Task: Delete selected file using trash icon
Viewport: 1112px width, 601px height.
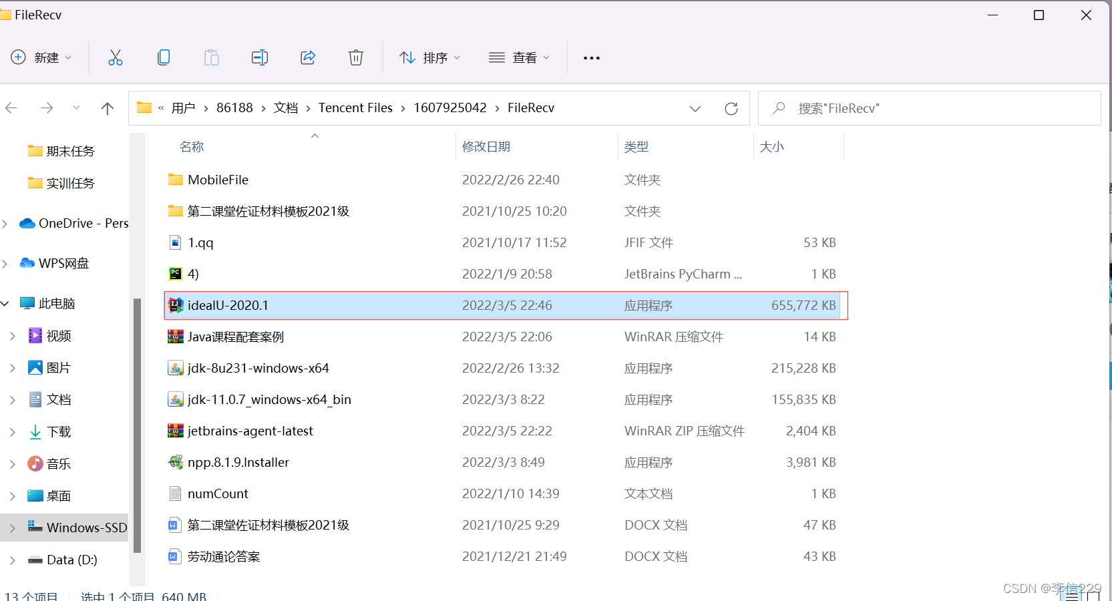Action: [x=355, y=57]
